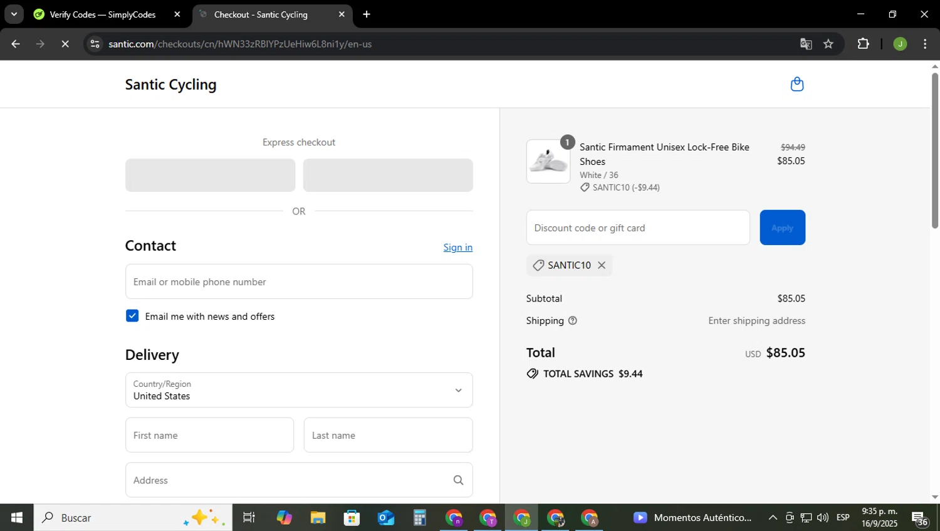This screenshot has height=531, width=940.
Task: Focus the Discount code or gift card field
Action: (637, 228)
